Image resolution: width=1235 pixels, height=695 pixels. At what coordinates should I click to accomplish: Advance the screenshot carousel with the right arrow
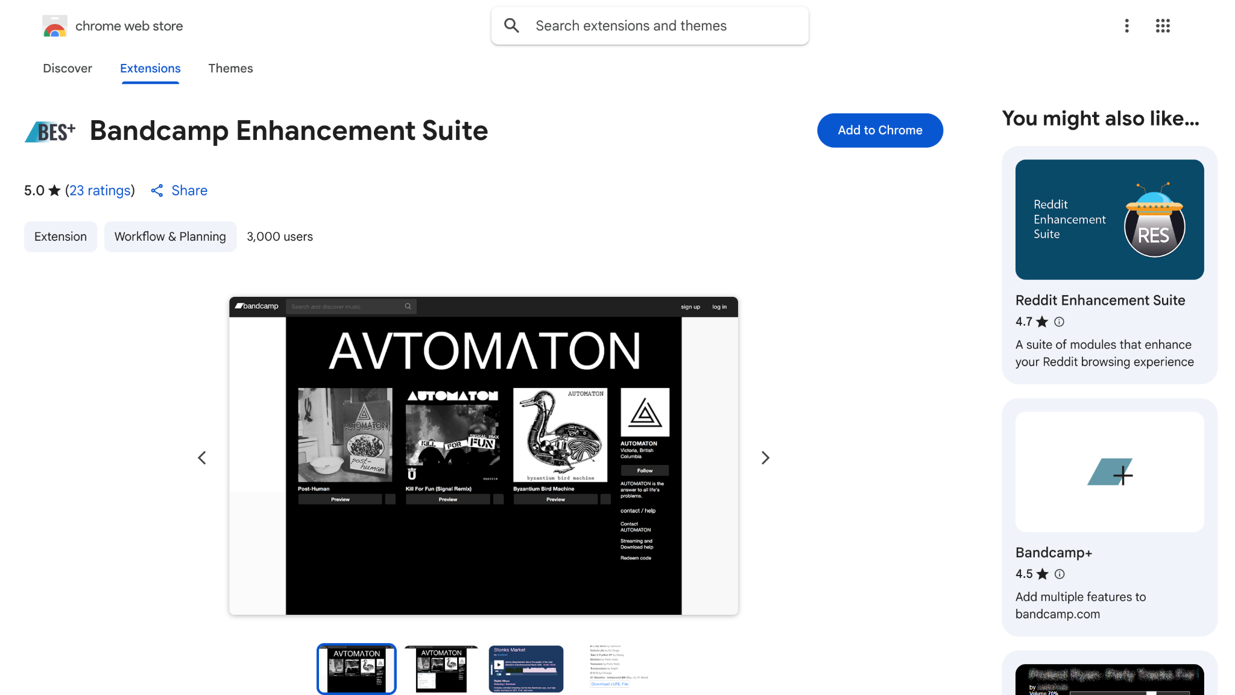[765, 457]
